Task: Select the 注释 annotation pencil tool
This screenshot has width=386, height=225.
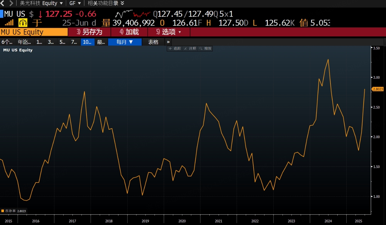Action: pos(190,48)
